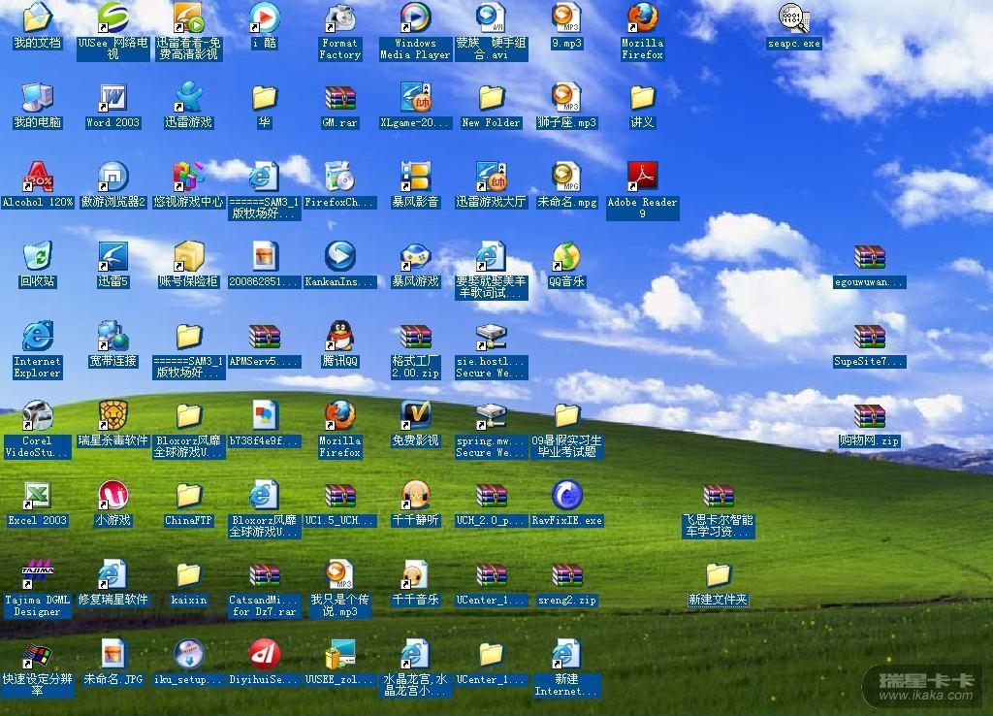Image resolution: width=993 pixels, height=716 pixels.
Task: Launch Windows Media Player icon
Action: [415, 18]
